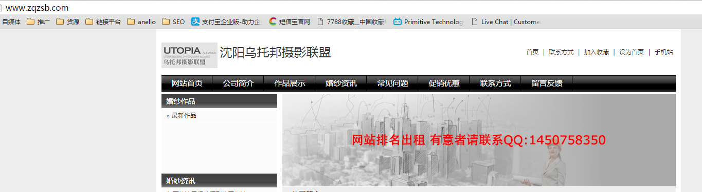Click the page icon beside Live Chat
Image resolution: width=702 pixels, height=192 pixels.
[475, 22]
